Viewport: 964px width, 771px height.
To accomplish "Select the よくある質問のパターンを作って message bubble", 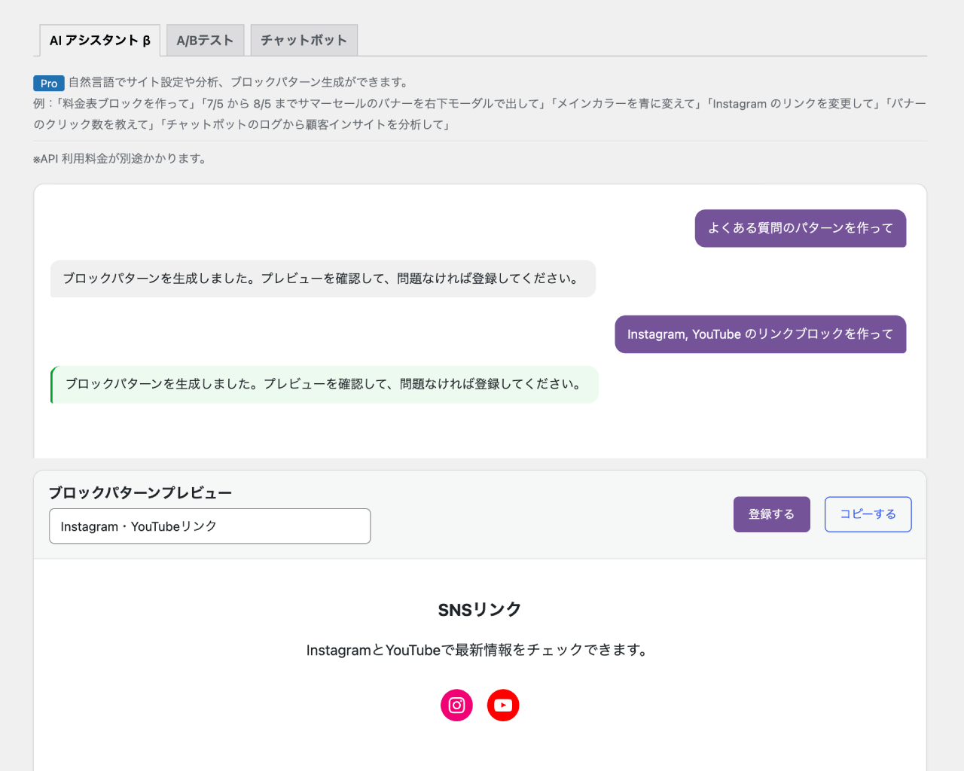I will 801,228.
